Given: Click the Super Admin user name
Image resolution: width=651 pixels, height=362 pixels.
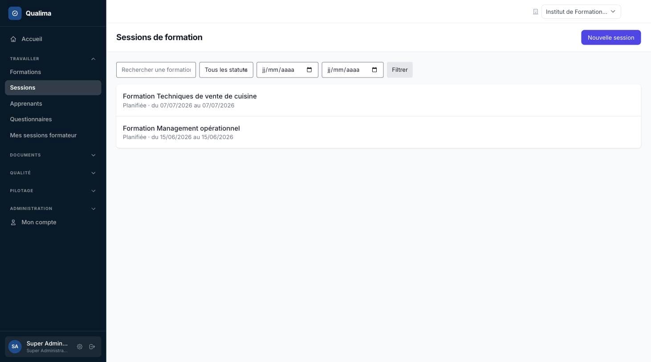Looking at the screenshot, I should click(x=47, y=344).
